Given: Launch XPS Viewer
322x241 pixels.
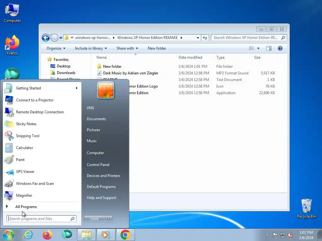Looking at the screenshot, I should (42, 172).
